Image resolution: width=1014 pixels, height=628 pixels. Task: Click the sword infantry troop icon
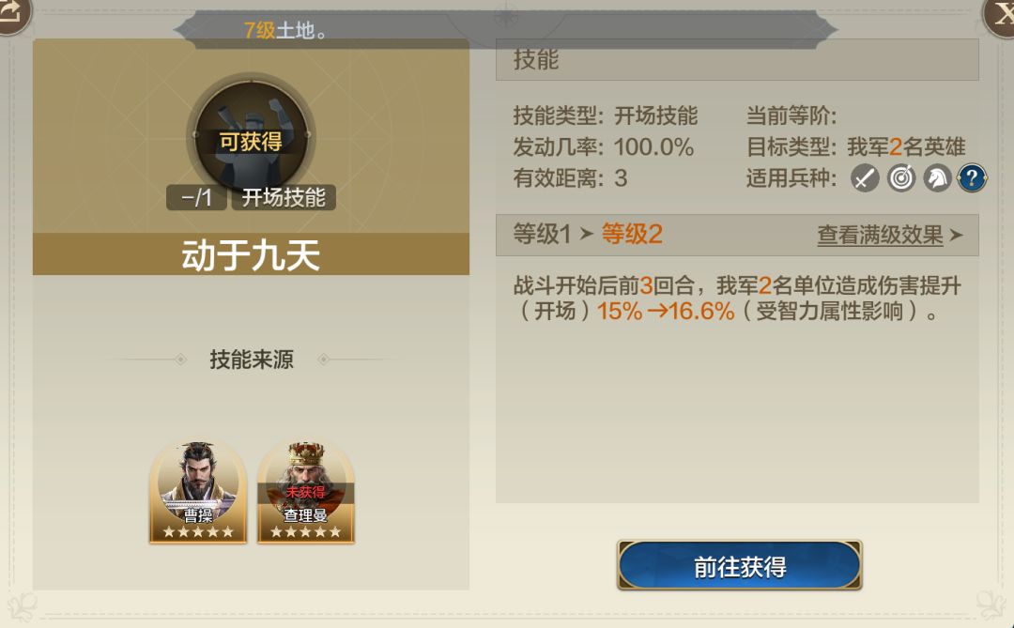coord(865,177)
